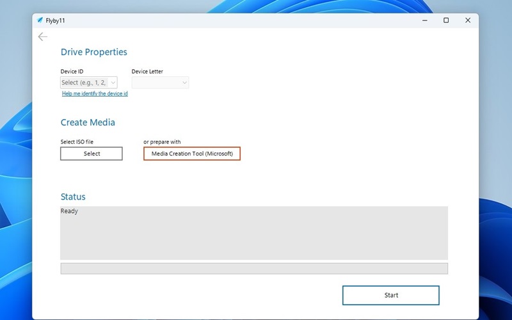This screenshot has height=320, width=512.
Task: Click the 'Device Letter' label
Action: click(147, 72)
